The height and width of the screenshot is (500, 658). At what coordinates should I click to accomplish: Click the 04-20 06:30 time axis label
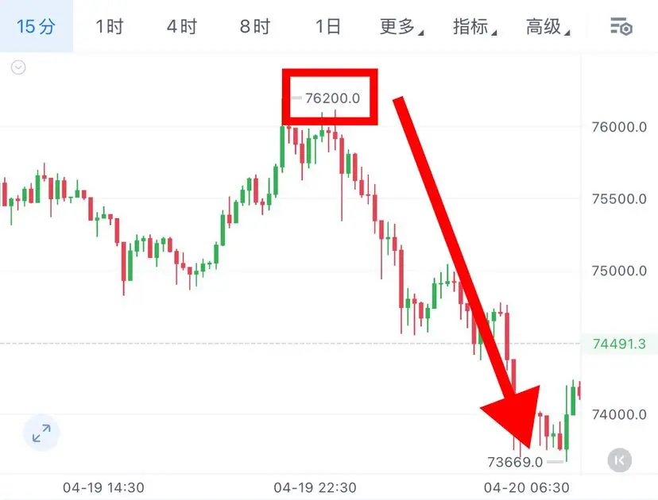pyautogui.click(x=526, y=487)
